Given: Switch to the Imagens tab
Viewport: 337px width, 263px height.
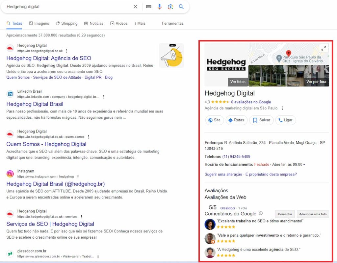Looking at the screenshot, I should point(39,23).
